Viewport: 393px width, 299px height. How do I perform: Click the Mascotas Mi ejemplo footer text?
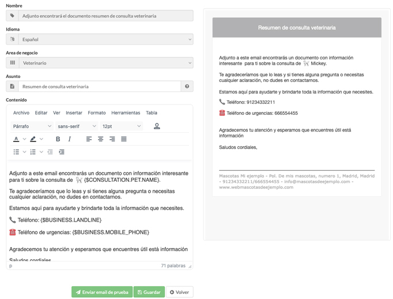pyautogui.click(x=297, y=181)
